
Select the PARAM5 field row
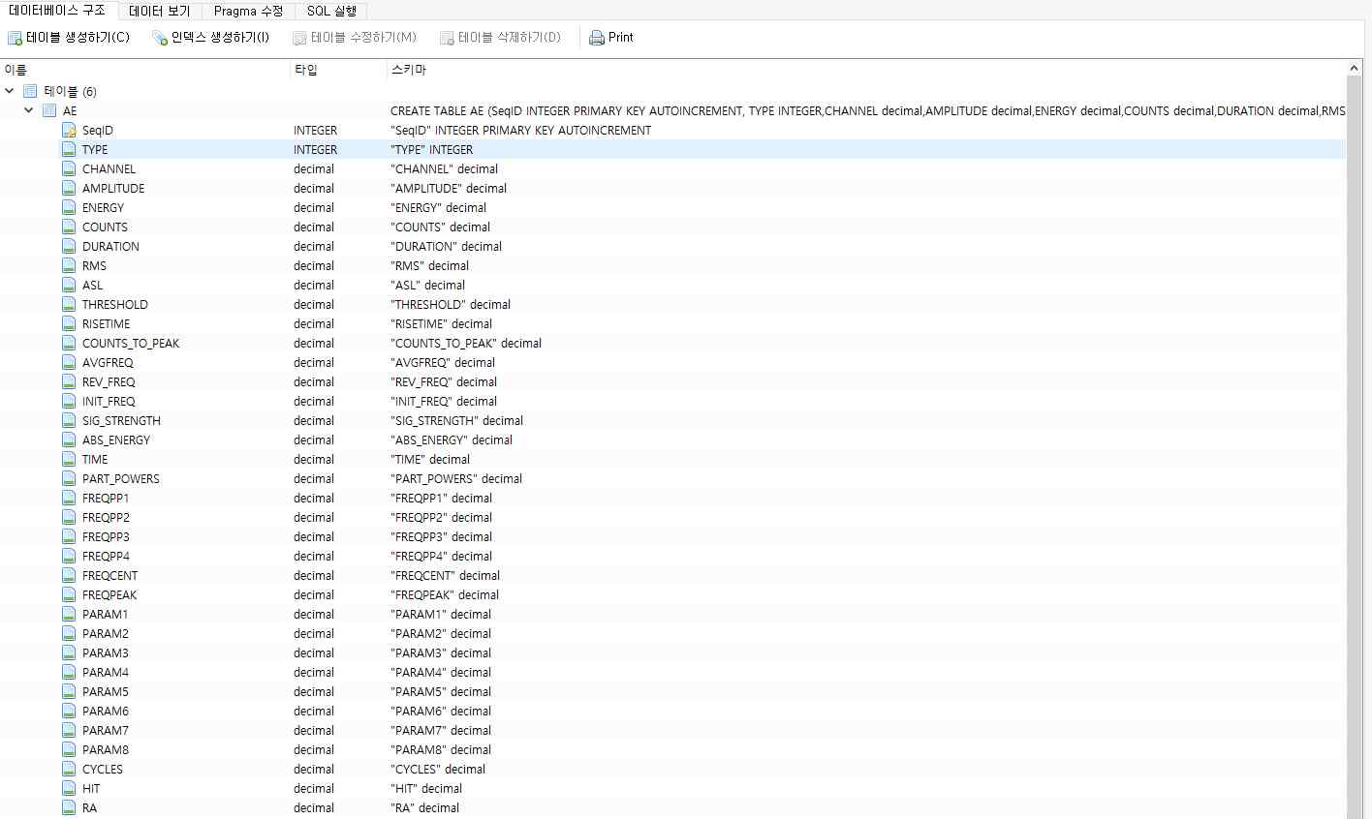[x=672, y=691]
